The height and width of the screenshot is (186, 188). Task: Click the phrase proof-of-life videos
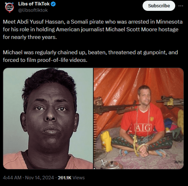click(x=62, y=60)
